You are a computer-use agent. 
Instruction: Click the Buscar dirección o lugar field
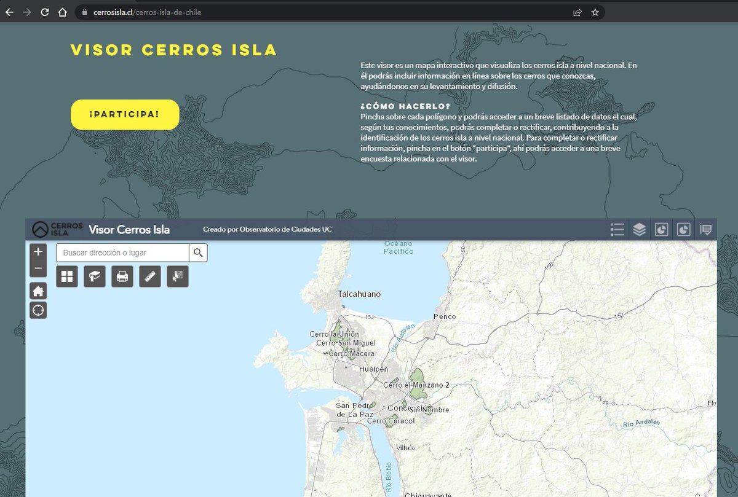click(x=120, y=252)
